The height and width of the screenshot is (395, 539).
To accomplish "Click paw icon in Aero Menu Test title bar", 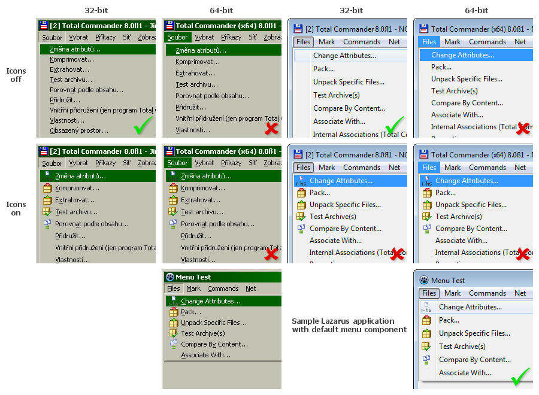I will click(424, 280).
